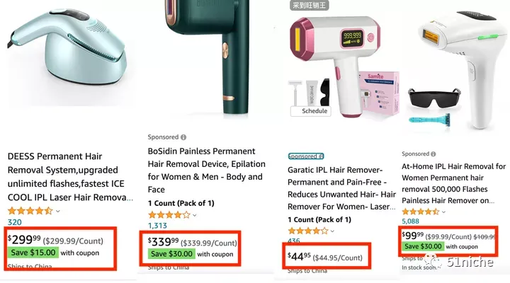The width and height of the screenshot is (510, 283).
Task: Click the Save $15.00 coupon badge
Action: 33,253
